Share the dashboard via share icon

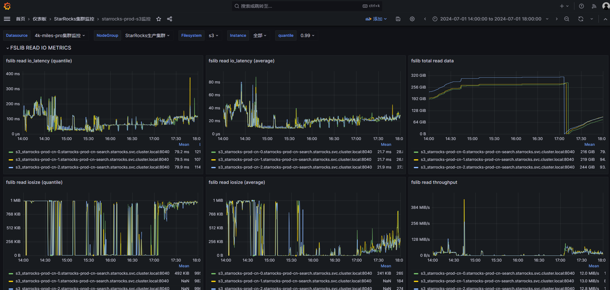[x=170, y=19]
